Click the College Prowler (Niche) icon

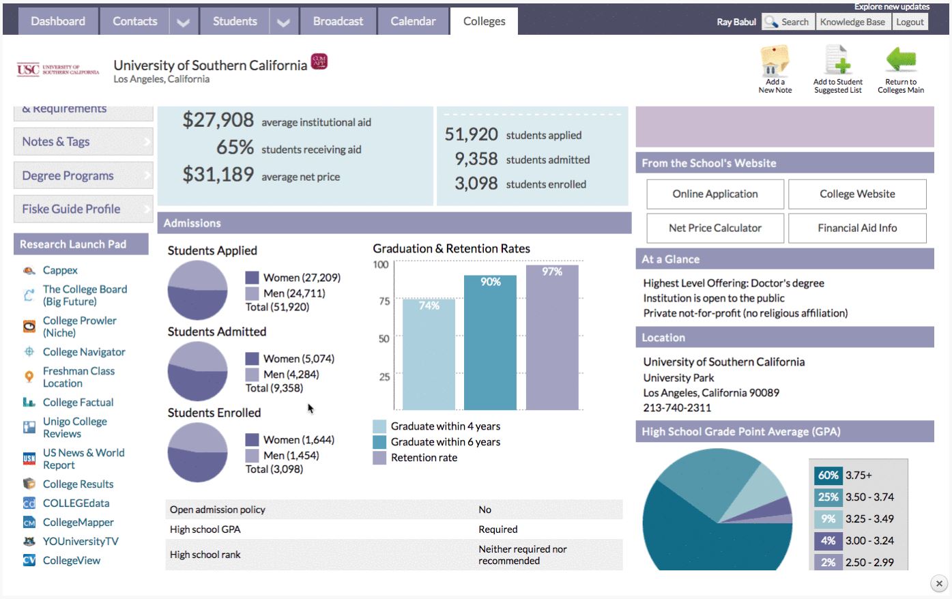[x=29, y=327]
